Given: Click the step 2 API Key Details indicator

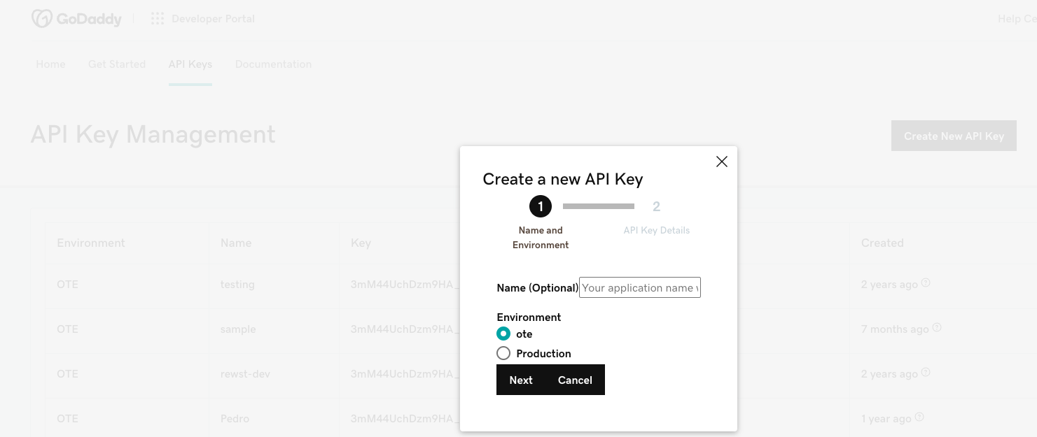Looking at the screenshot, I should pyautogui.click(x=656, y=207).
